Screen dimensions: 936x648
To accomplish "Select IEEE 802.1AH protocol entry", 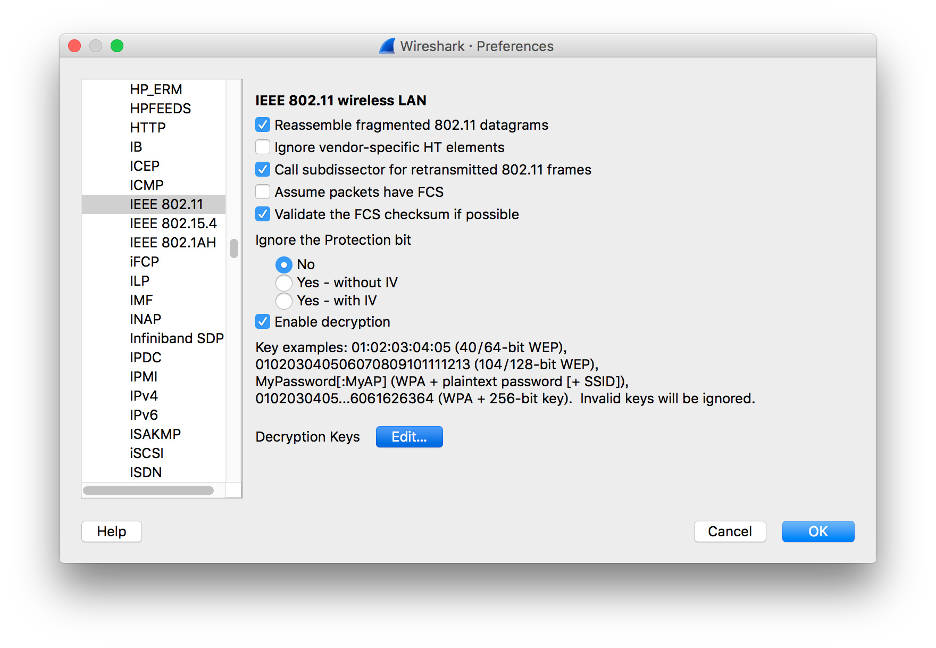I will [x=154, y=243].
